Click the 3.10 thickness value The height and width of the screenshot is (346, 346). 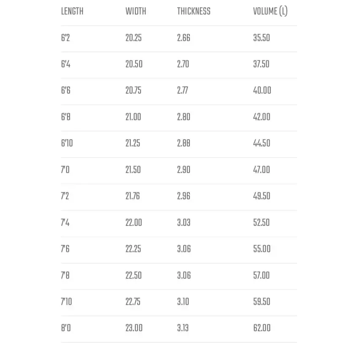[183, 302]
